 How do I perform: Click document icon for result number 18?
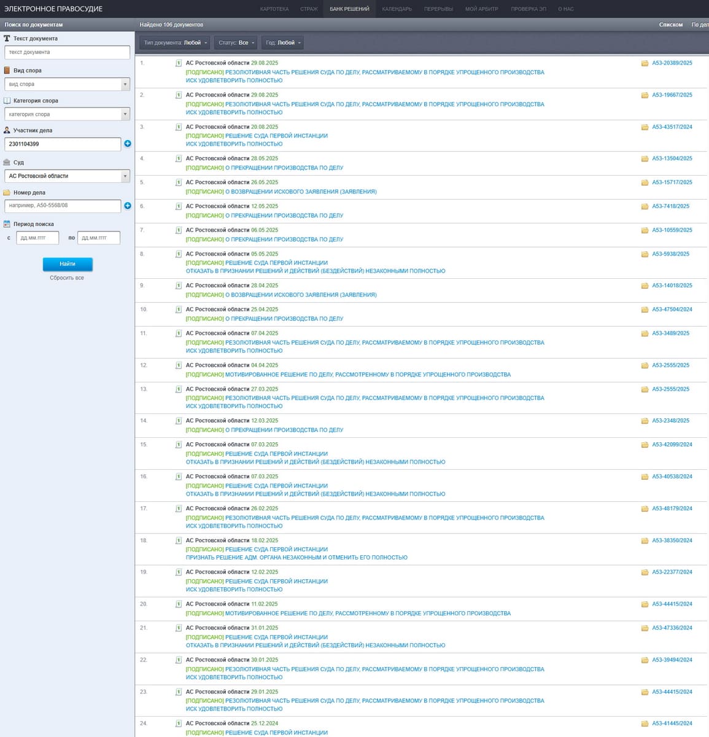point(179,541)
